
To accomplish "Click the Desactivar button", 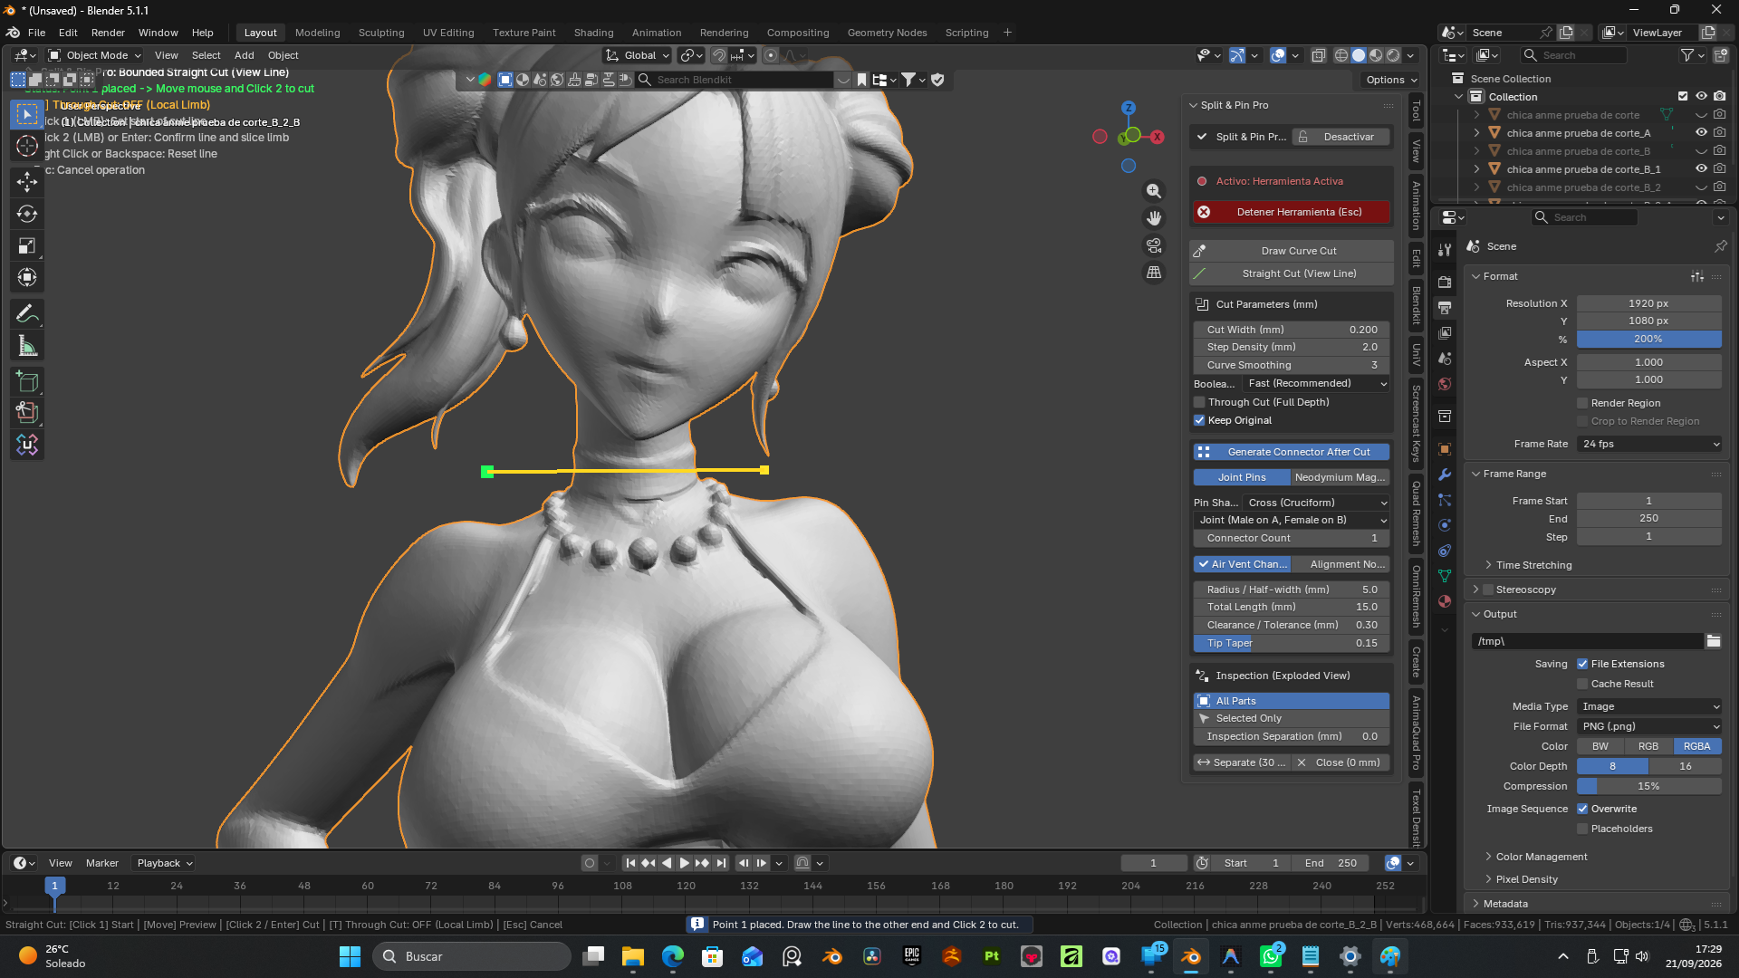I will 1340,137.
